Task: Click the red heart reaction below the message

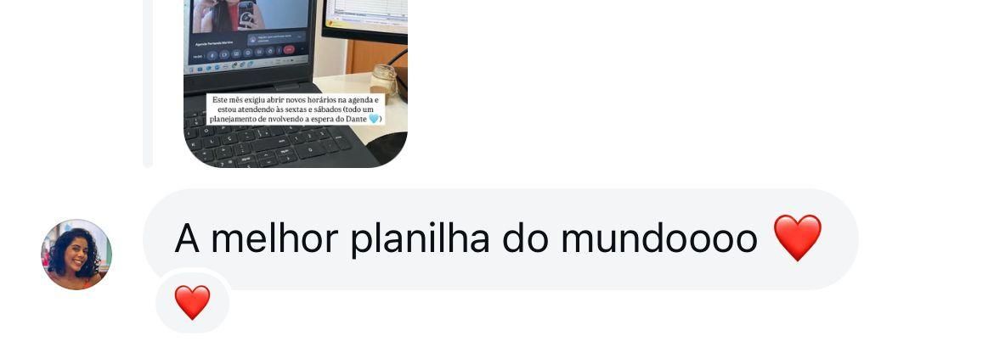Action: [192, 302]
